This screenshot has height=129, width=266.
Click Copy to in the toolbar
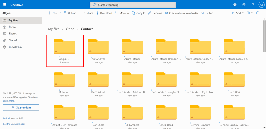pyautogui.click(x=139, y=13)
